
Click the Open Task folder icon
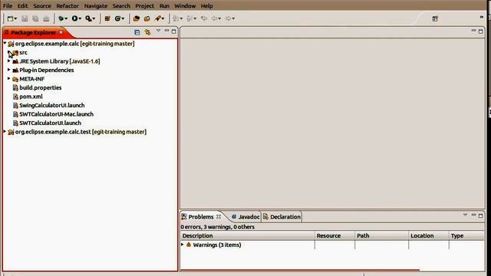(x=147, y=18)
